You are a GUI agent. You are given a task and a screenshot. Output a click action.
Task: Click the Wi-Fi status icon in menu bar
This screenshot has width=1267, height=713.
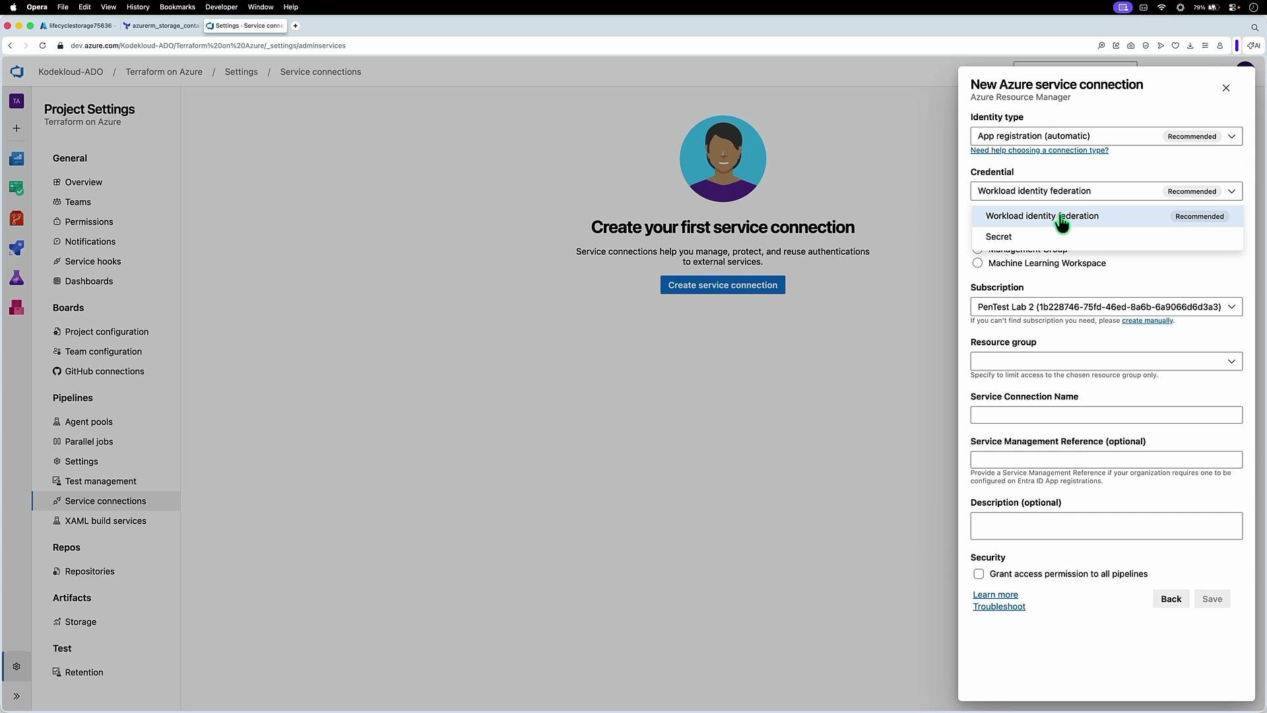[x=1161, y=7]
